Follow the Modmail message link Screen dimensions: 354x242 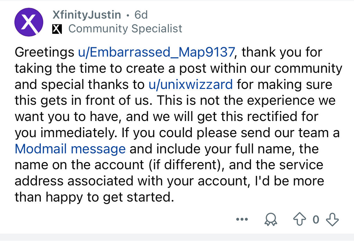click(70, 149)
